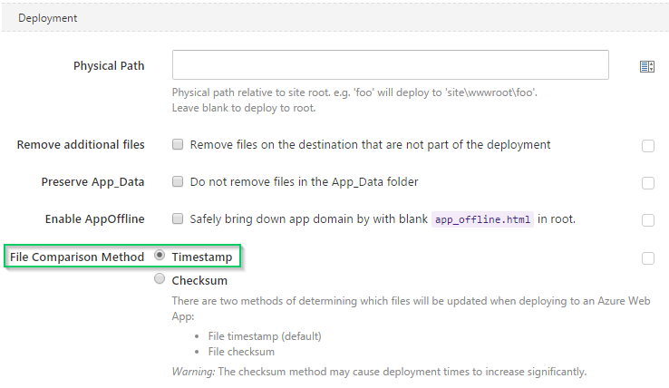The height and width of the screenshot is (388, 669).
Task: Click the 'Do not remove files in the App_Data folder' label
Action: pos(304,182)
